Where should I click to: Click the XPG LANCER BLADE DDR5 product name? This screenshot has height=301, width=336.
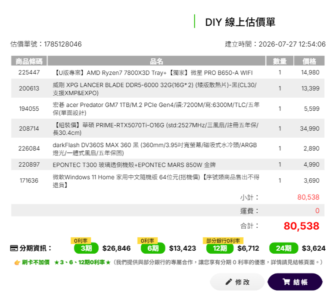[155, 89]
